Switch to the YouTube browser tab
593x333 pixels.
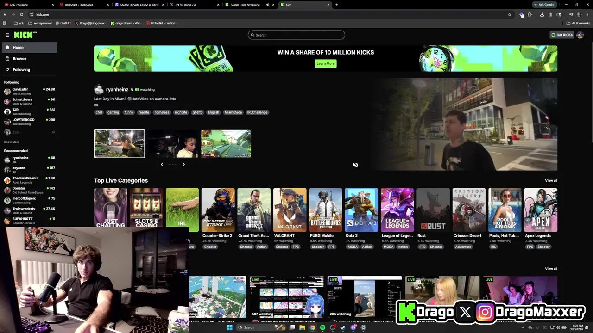tap(28, 5)
